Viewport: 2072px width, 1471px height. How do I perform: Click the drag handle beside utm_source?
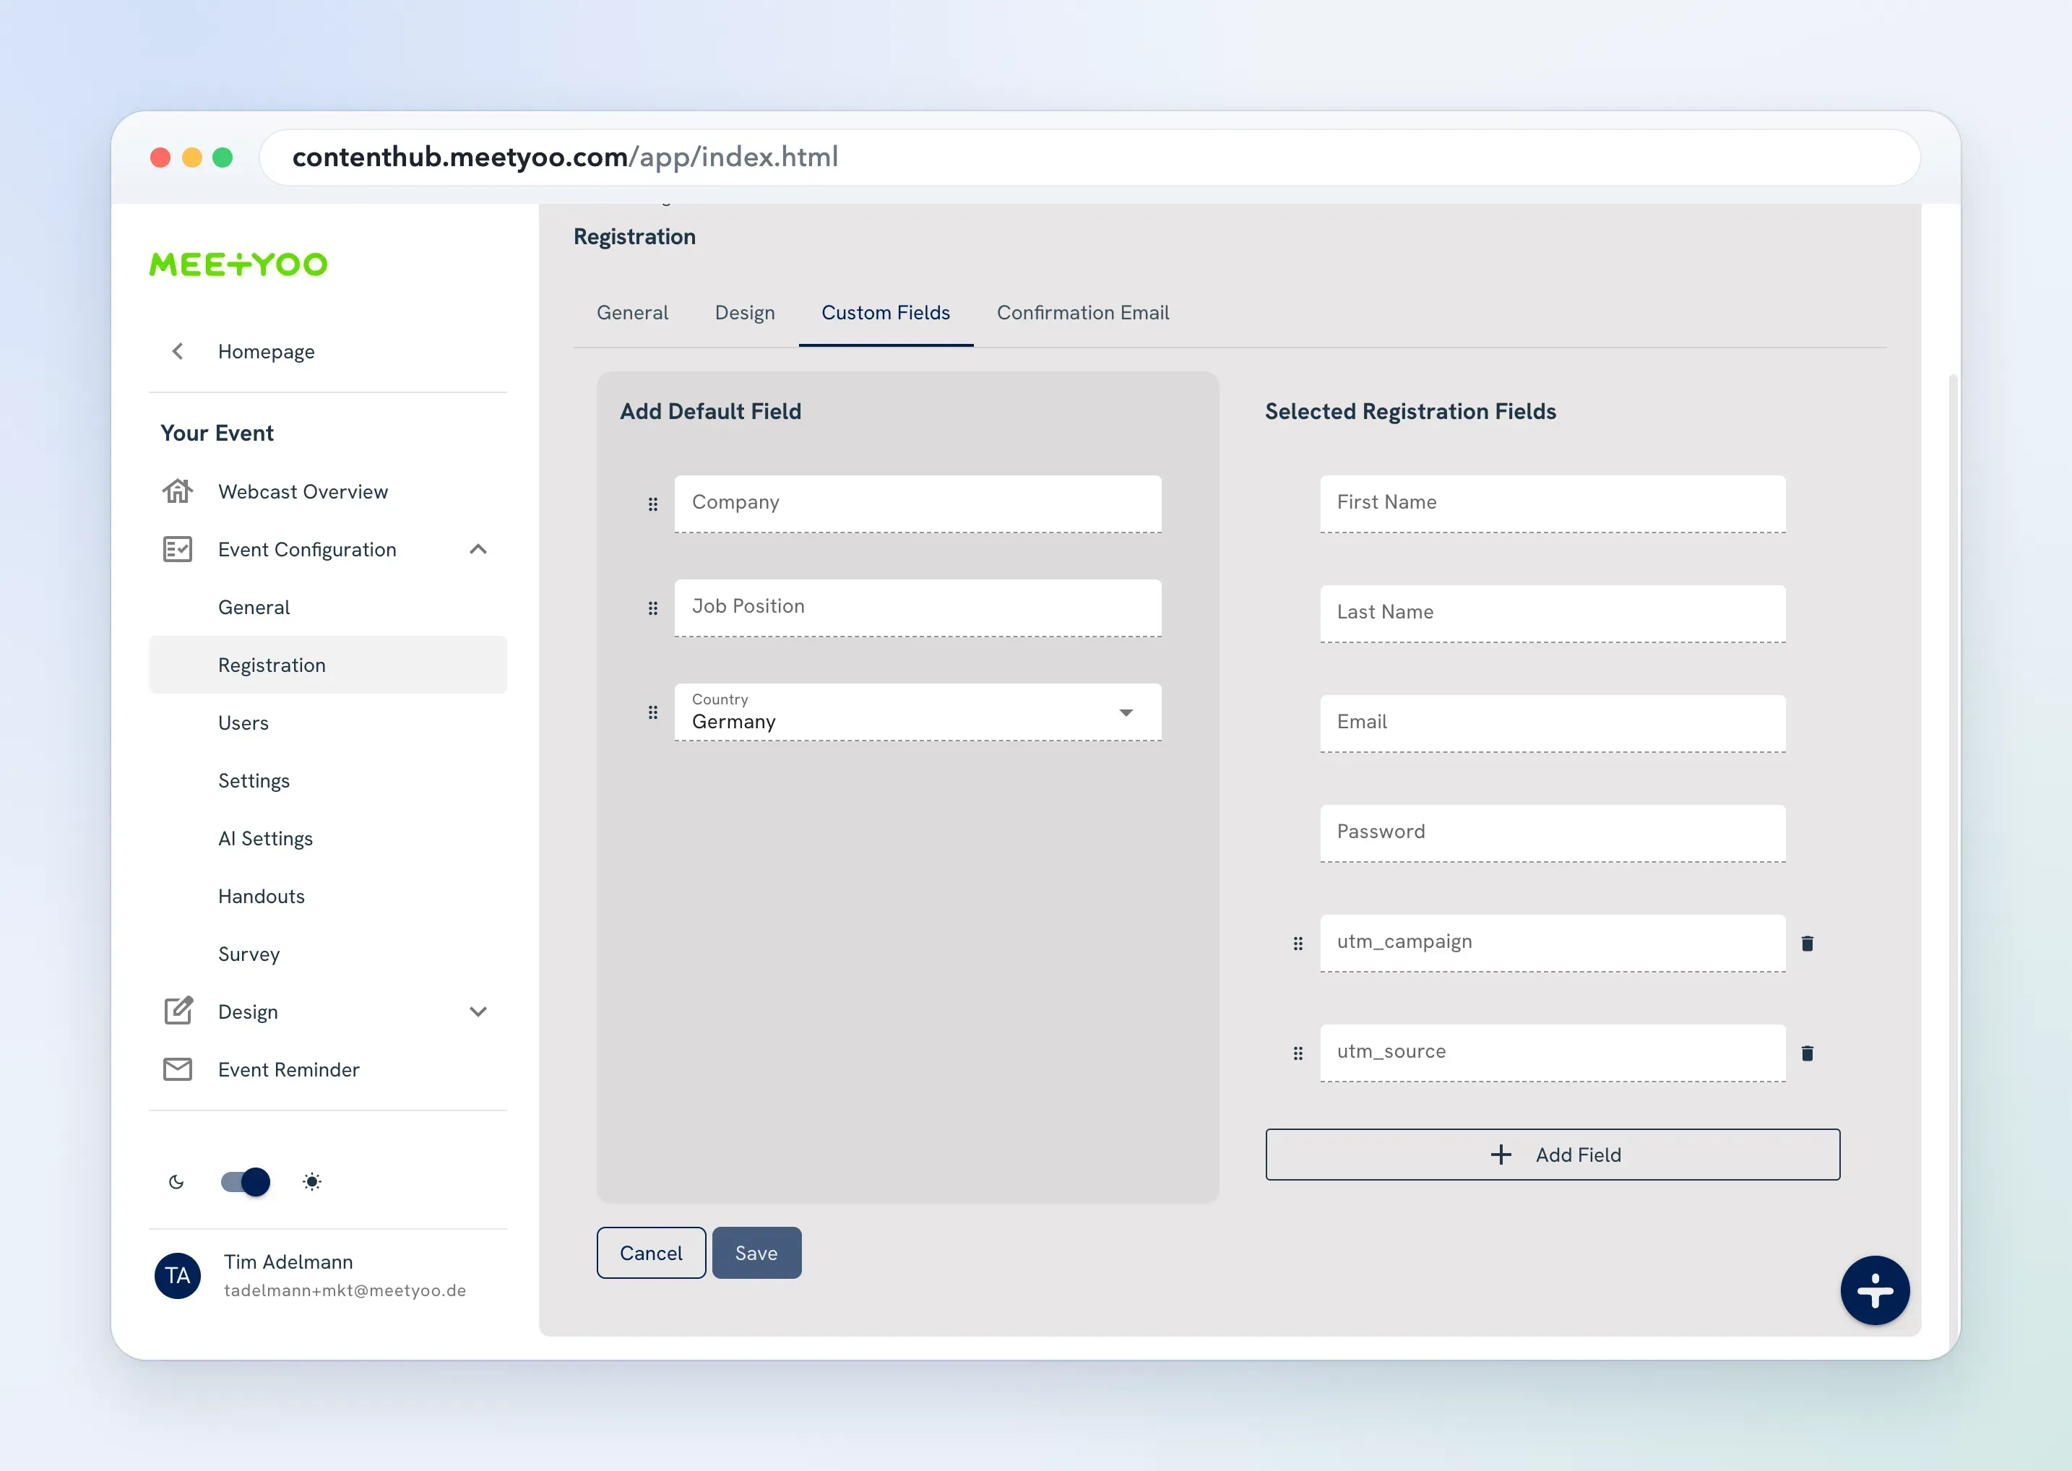coord(1298,1053)
